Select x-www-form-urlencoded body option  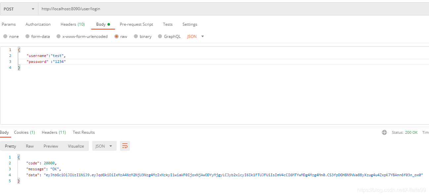coord(82,37)
